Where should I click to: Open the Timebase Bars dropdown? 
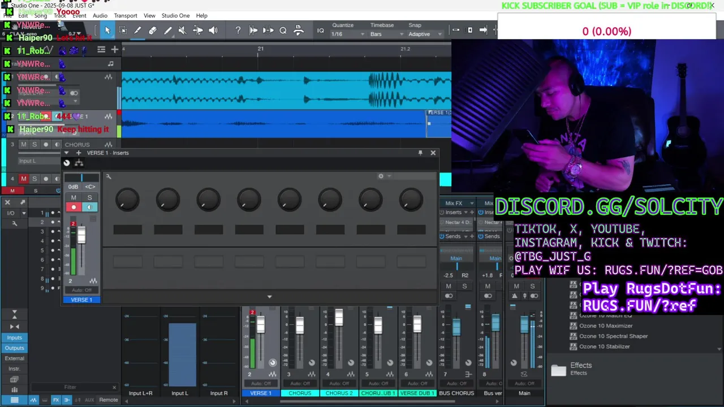(x=387, y=34)
